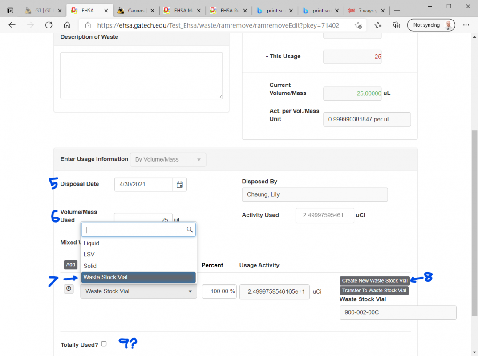Image resolution: width=478 pixels, height=356 pixels.
Task: Open the browser settings ellipsis menu
Action: pyautogui.click(x=466, y=25)
